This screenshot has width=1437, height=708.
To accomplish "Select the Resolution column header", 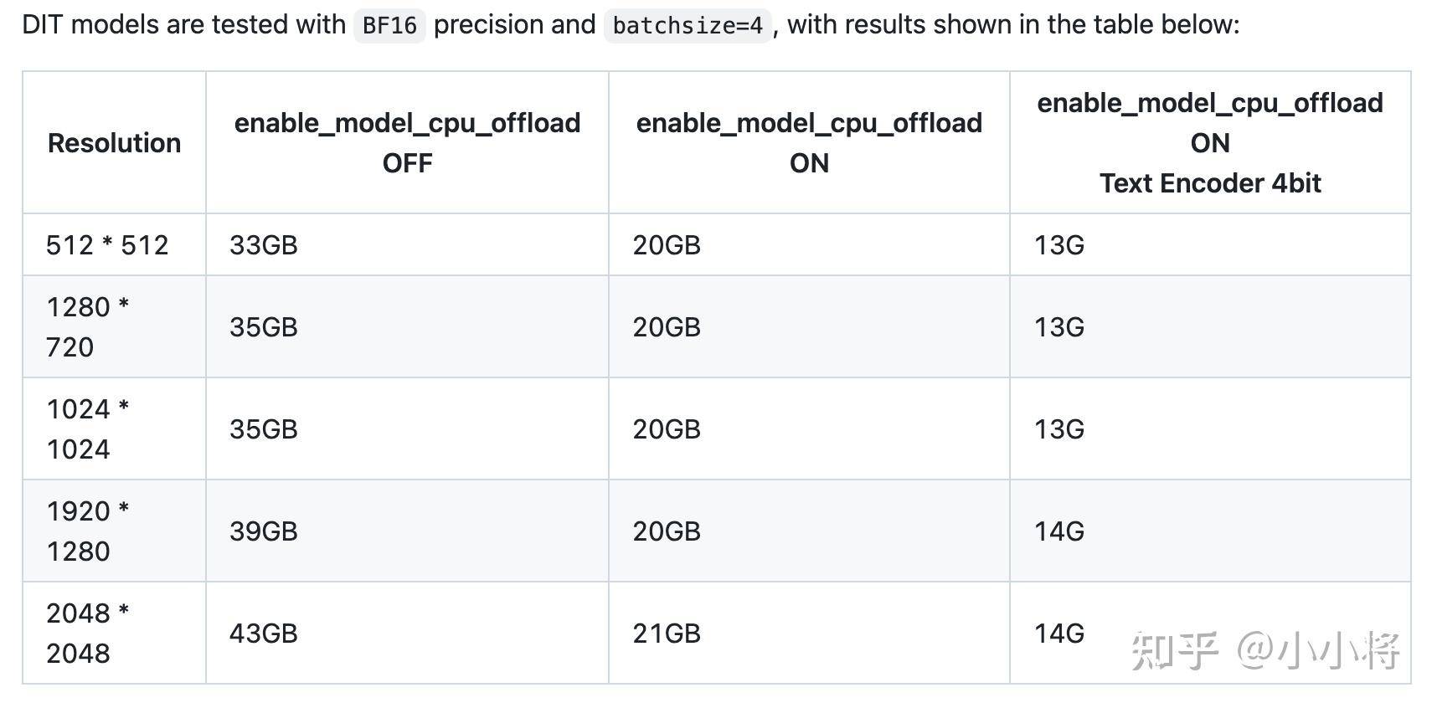I will (114, 143).
